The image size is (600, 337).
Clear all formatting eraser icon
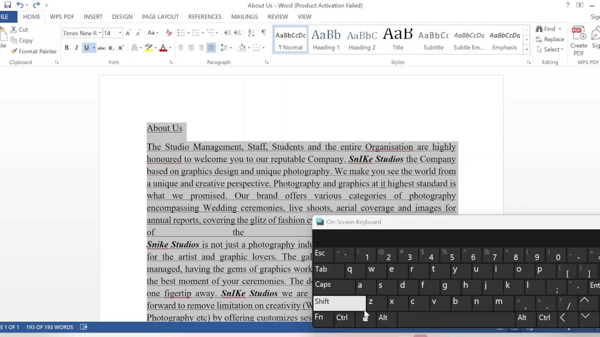(x=169, y=33)
